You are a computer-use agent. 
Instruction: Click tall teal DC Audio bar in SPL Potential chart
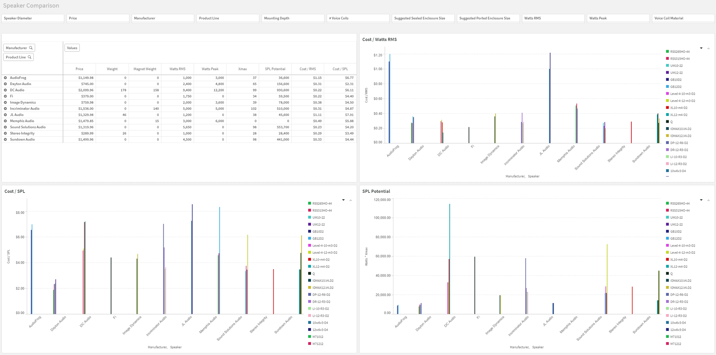click(x=450, y=259)
